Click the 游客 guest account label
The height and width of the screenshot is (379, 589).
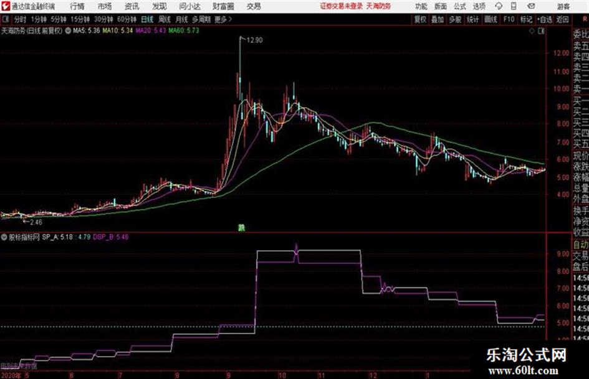click(x=563, y=6)
